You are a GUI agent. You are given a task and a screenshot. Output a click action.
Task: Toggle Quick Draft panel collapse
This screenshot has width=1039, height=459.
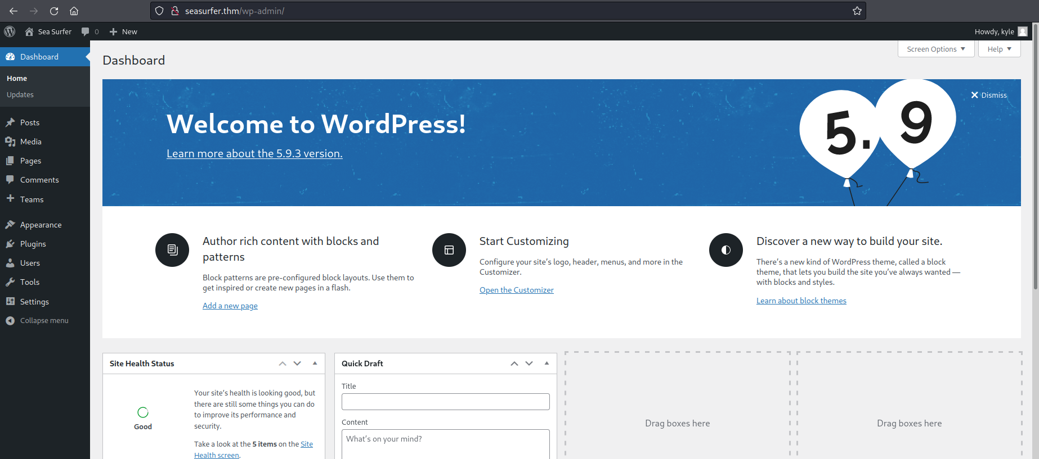[x=547, y=363]
